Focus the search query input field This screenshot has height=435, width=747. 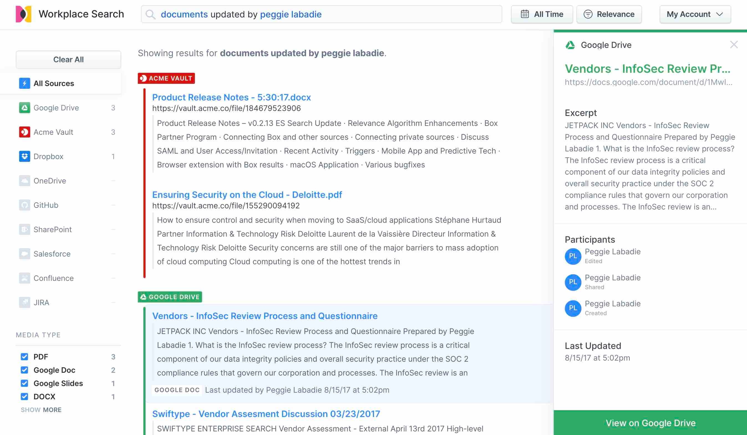point(321,14)
